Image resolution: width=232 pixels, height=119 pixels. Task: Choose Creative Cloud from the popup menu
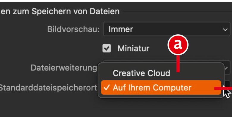pos(141,73)
